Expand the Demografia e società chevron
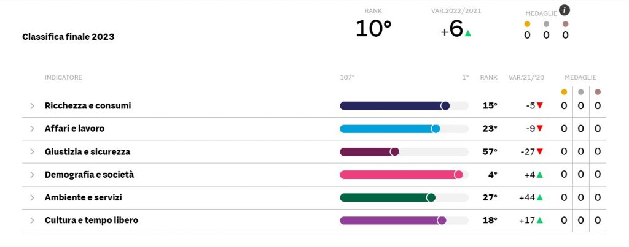629x247 pixels. (33, 175)
